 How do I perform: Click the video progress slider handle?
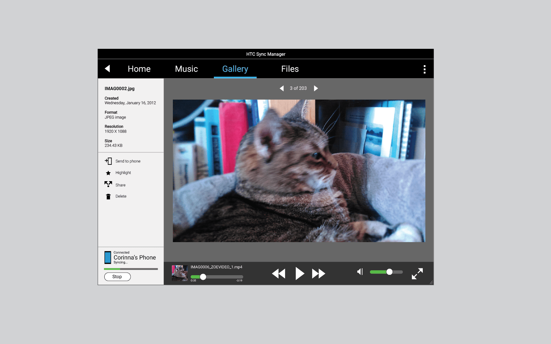[x=203, y=277]
